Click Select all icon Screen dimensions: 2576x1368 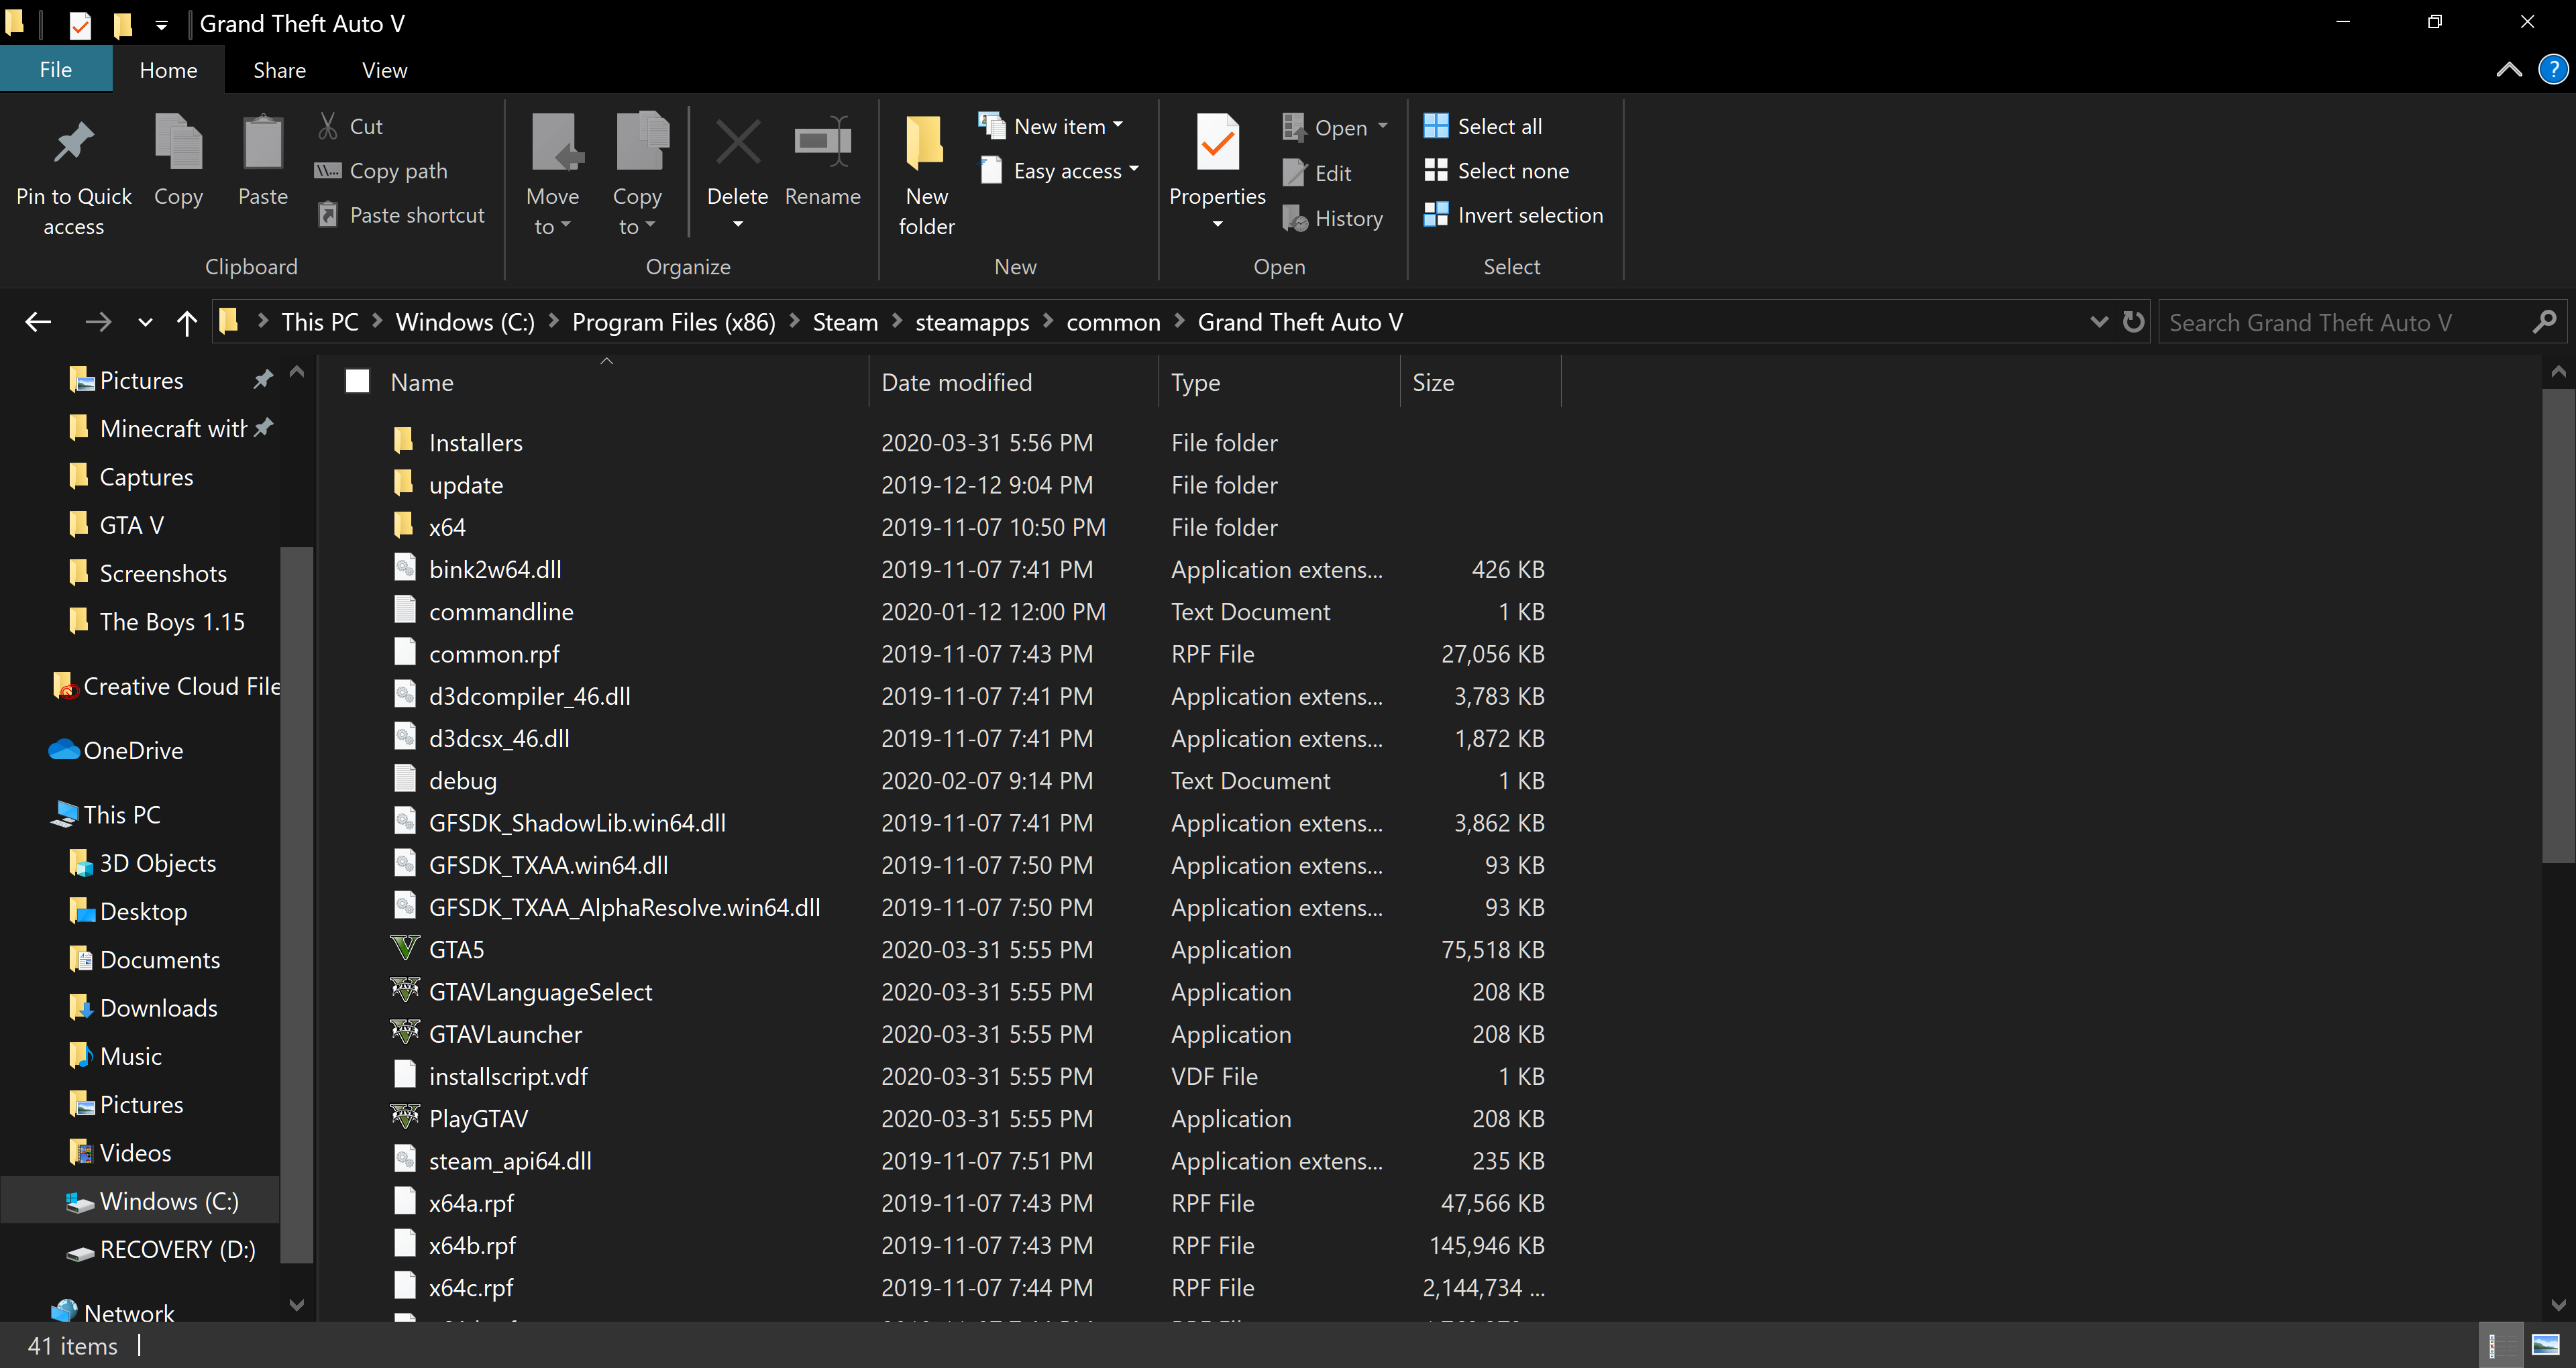(x=1436, y=126)
